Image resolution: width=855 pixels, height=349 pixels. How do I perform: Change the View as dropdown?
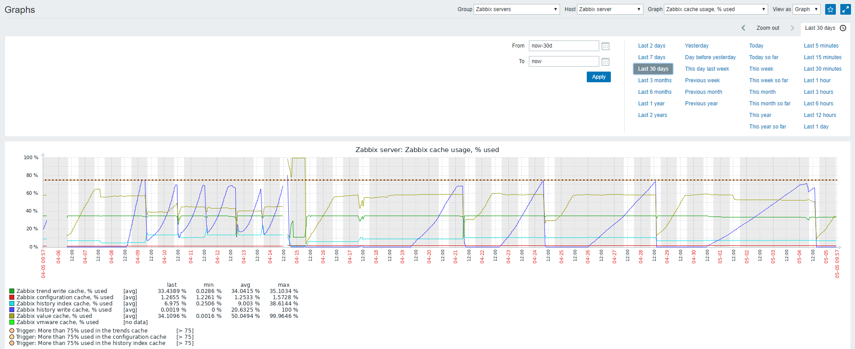[x=806, y=9]
